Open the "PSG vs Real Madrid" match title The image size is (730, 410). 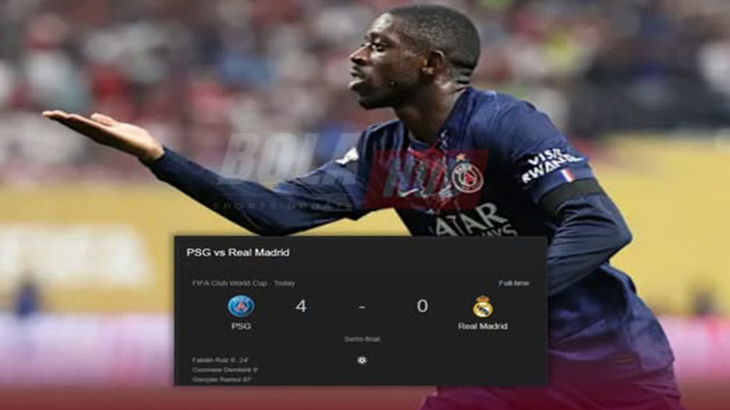(238, 252)
